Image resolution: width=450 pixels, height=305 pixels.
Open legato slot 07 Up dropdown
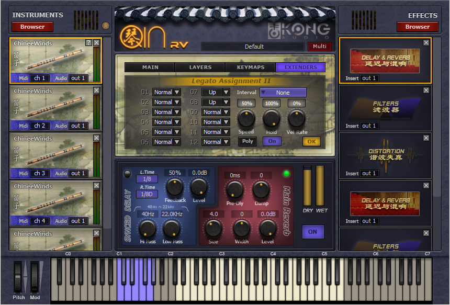click(x=216, y=92)
